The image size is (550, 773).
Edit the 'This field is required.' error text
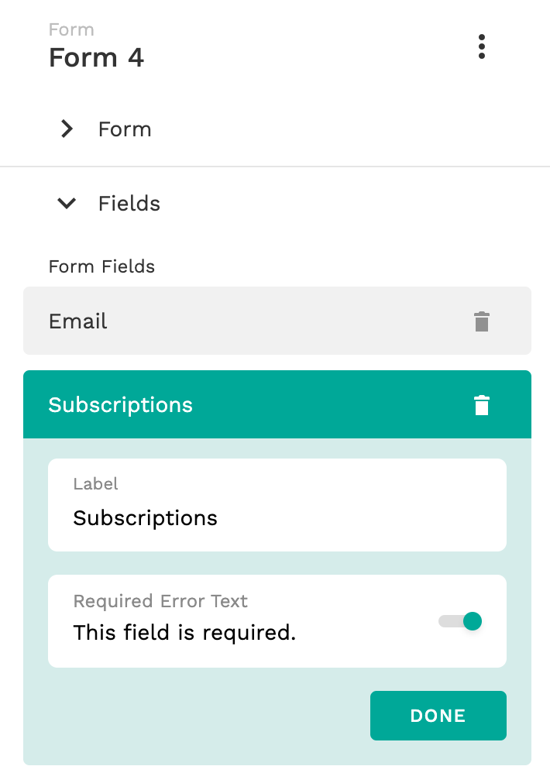click(184, 633)
